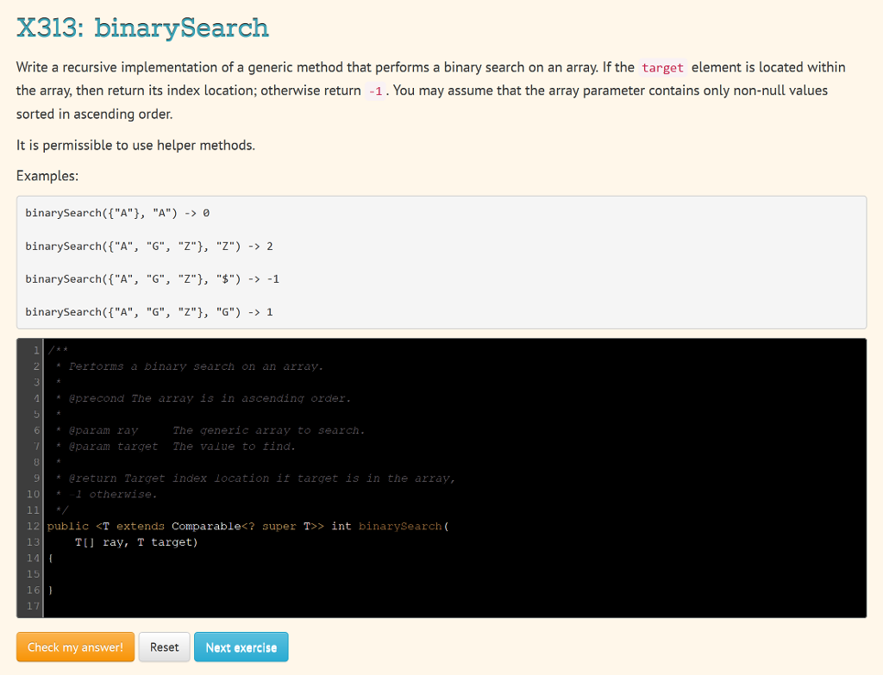Click the 'Check my answer!' button
883x675 pixels.
(x=75, y=647)
